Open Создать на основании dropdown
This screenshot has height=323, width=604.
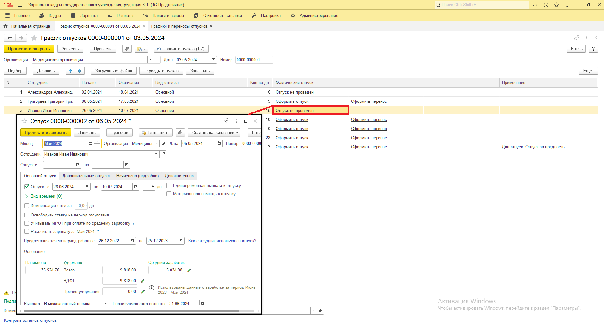coord(214,133)
